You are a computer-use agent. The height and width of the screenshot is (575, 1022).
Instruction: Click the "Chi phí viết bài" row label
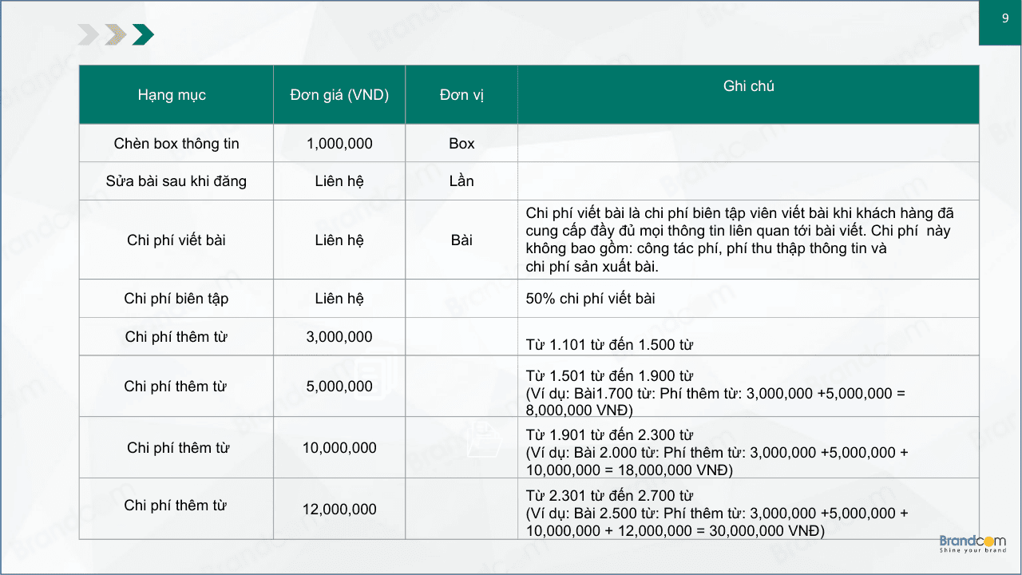pos(176,240)
